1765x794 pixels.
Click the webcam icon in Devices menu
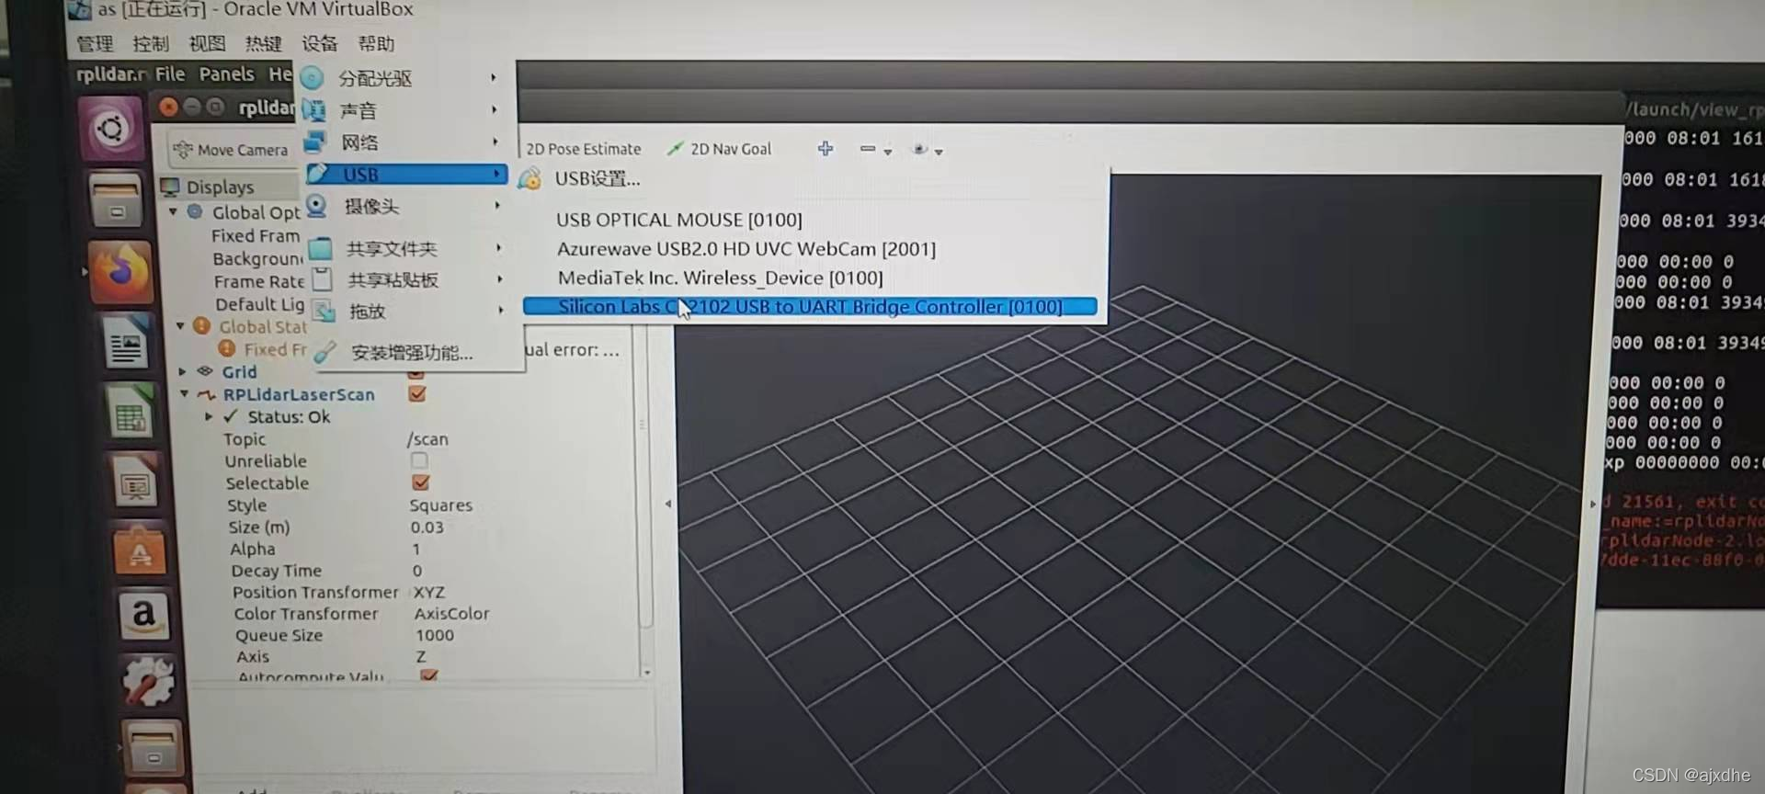[x=316, y=206]
